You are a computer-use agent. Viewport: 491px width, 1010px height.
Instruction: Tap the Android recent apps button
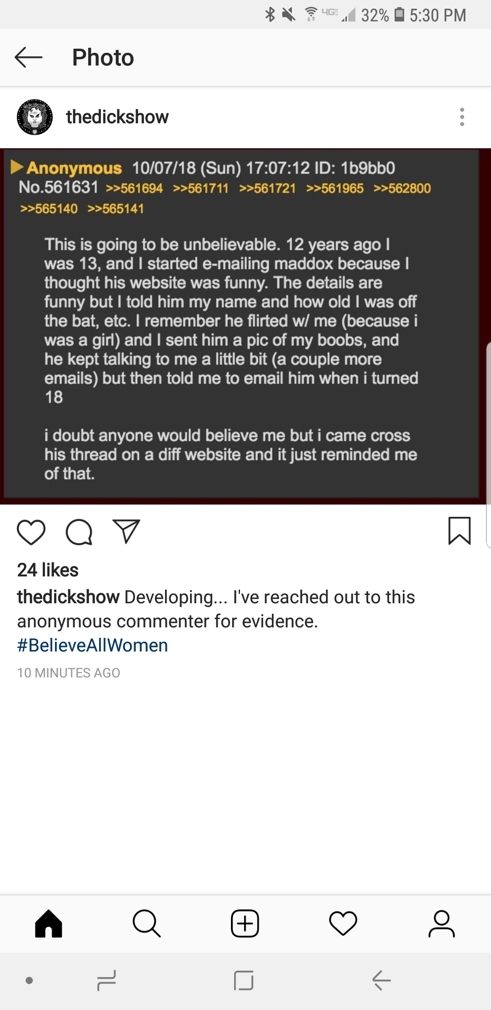pos(107,980)
